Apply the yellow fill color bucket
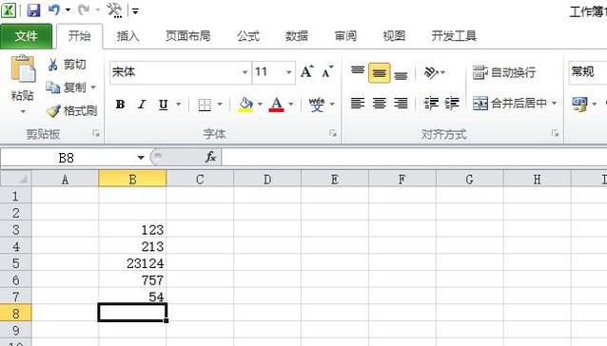The height and width of the screenshot is (346, 607). (x=245, y=105)
